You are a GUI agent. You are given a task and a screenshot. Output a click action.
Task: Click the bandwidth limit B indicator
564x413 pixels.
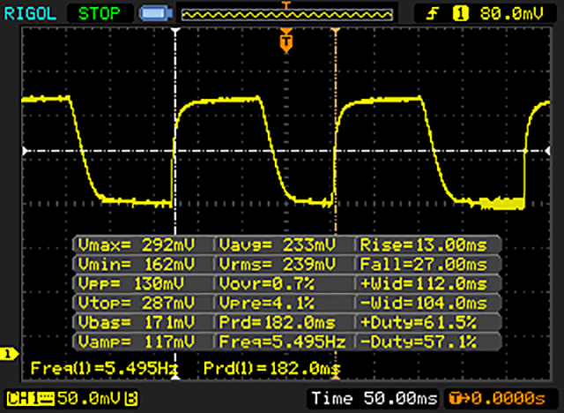point(131,399)
